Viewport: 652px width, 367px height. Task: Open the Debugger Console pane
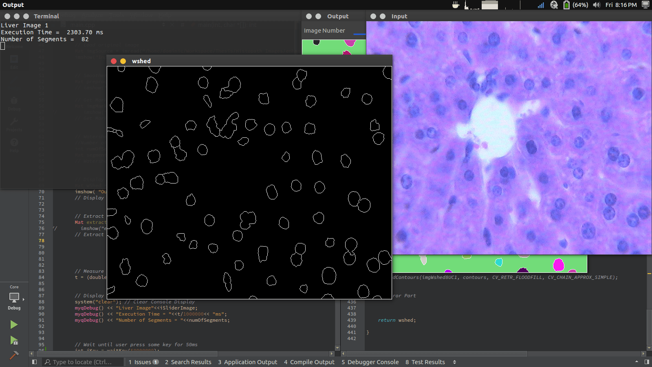pos(370,362)
